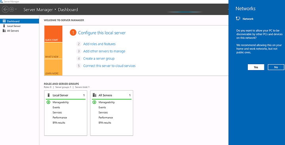The height and width of the screenshot is (145, 285).
Task: Click the step 5 number circle
Action: click(79, 66)
